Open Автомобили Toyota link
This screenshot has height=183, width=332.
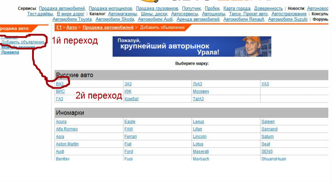[72, 19]
